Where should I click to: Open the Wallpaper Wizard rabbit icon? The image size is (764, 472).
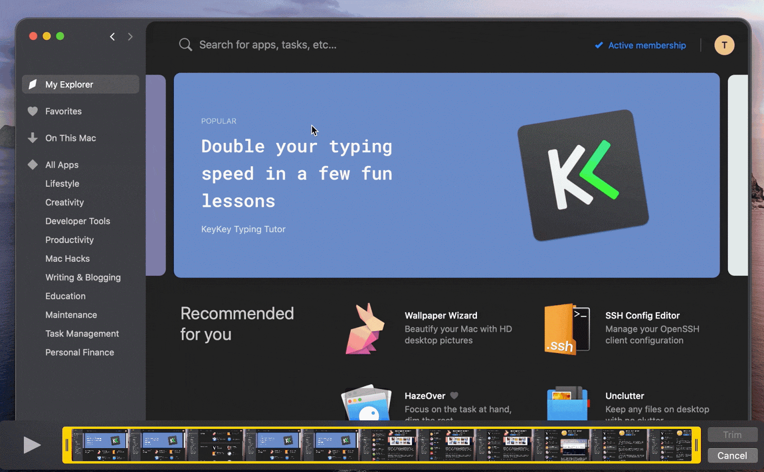365,329
